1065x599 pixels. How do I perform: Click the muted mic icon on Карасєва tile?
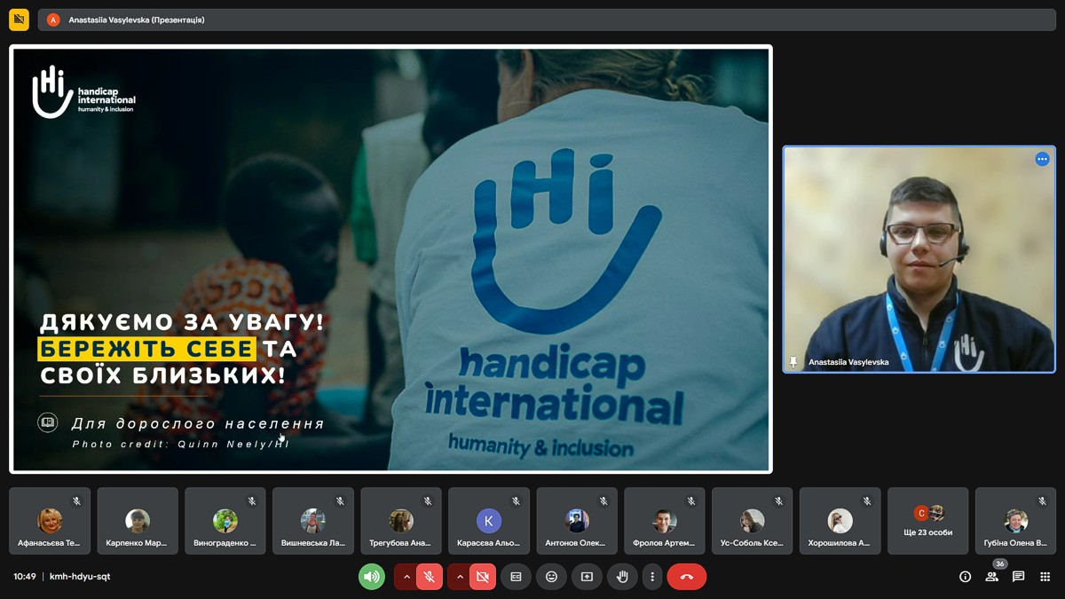pos(517,501)
